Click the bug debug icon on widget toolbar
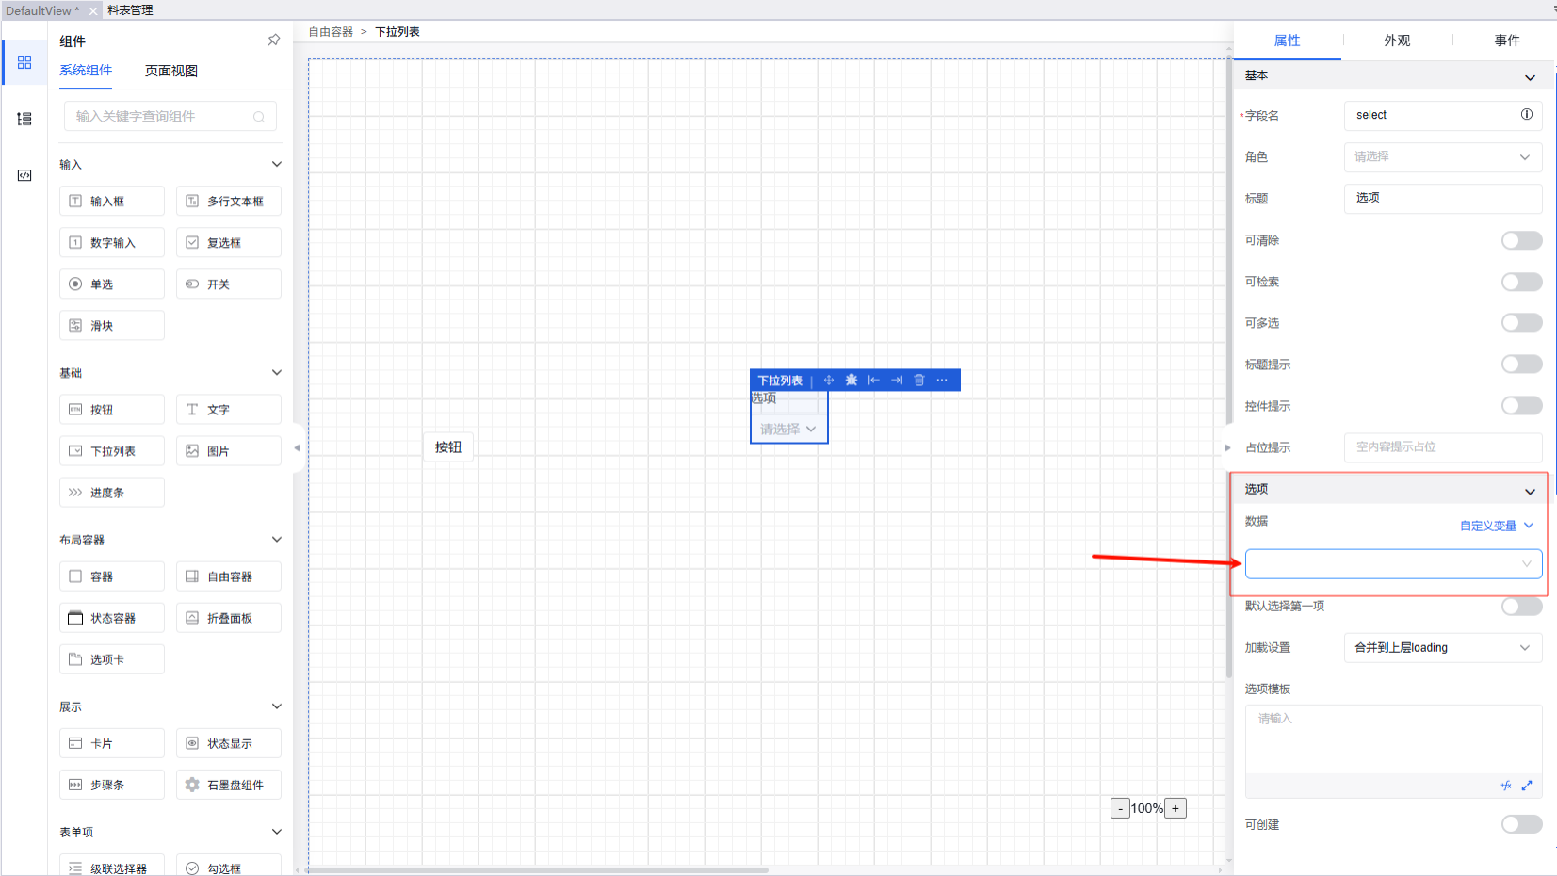This screenshot has width=1557, height=876. (x=851, y=381)
